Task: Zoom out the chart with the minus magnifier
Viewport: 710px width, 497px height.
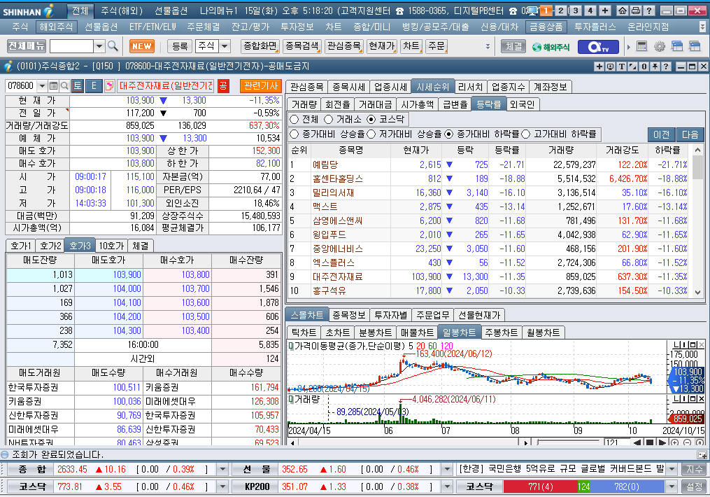Action: pos(688,442)
